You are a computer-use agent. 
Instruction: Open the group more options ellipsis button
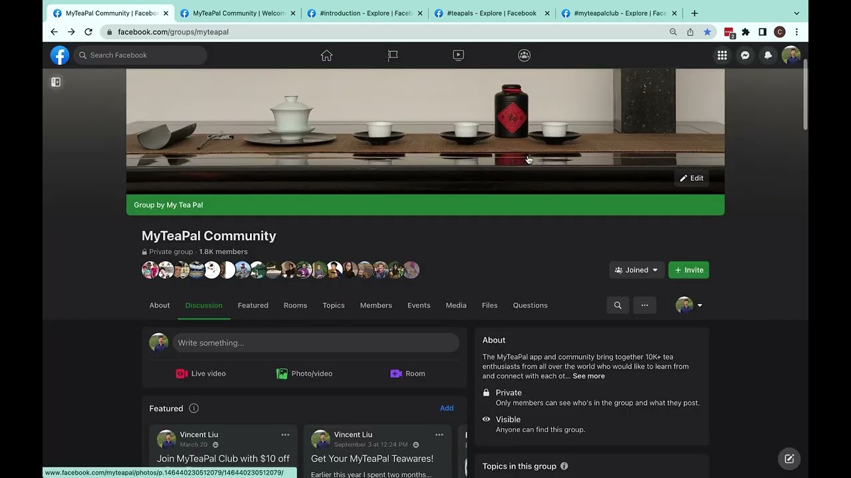click(x=644, y=305)
